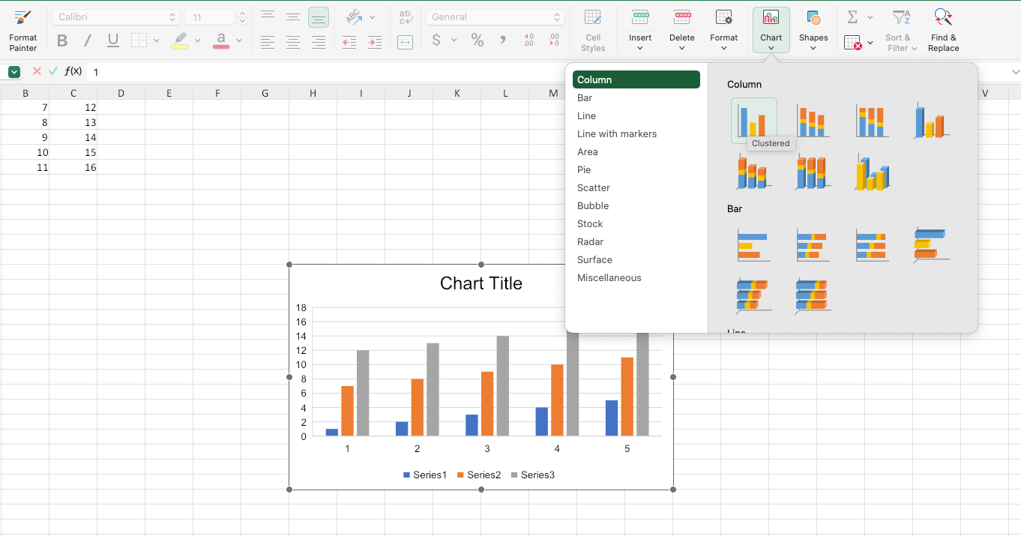1021x536 pixels.
Task: Click the insert function f(x) icon
Action: [x=73, y=71]
